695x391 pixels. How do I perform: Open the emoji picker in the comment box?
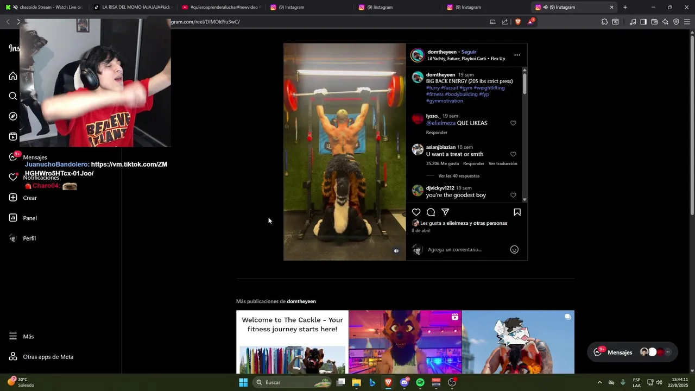click(514, 249)
